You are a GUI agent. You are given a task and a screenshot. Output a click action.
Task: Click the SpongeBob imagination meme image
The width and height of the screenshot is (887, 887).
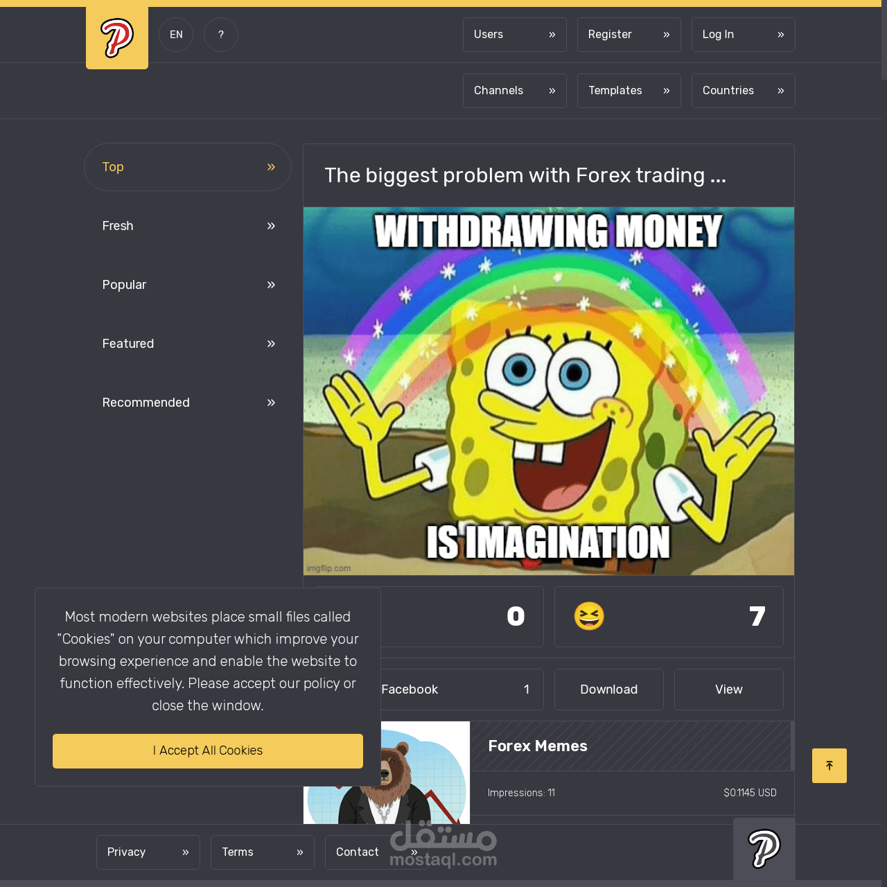click(549, 391)
